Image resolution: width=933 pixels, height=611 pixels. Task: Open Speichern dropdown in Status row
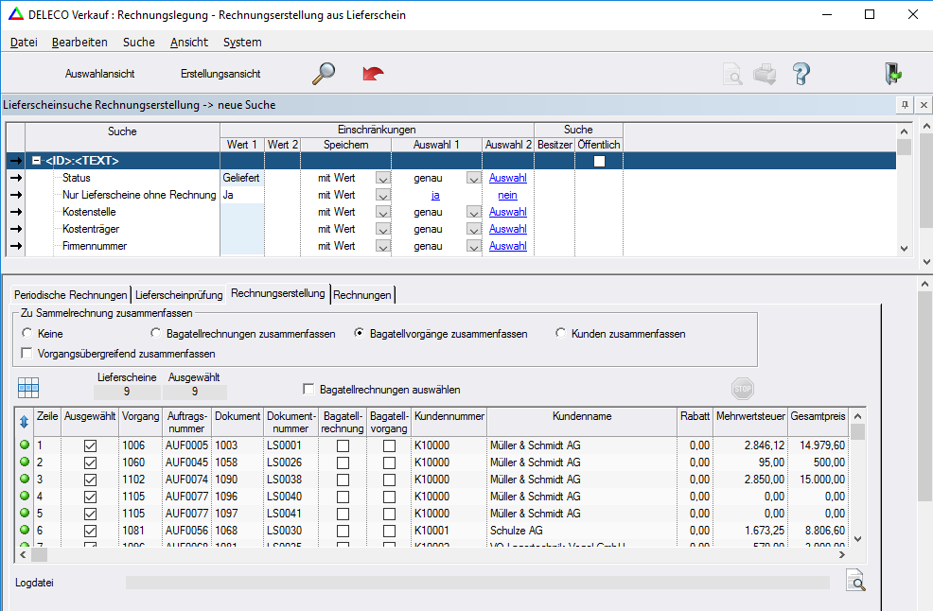point(382,178)
